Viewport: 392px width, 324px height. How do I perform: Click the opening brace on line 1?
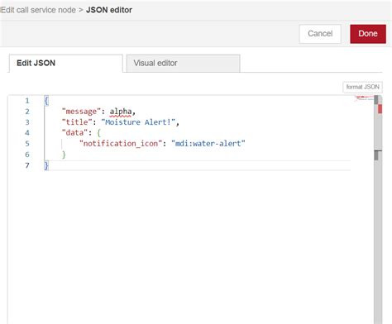[46, 101]
